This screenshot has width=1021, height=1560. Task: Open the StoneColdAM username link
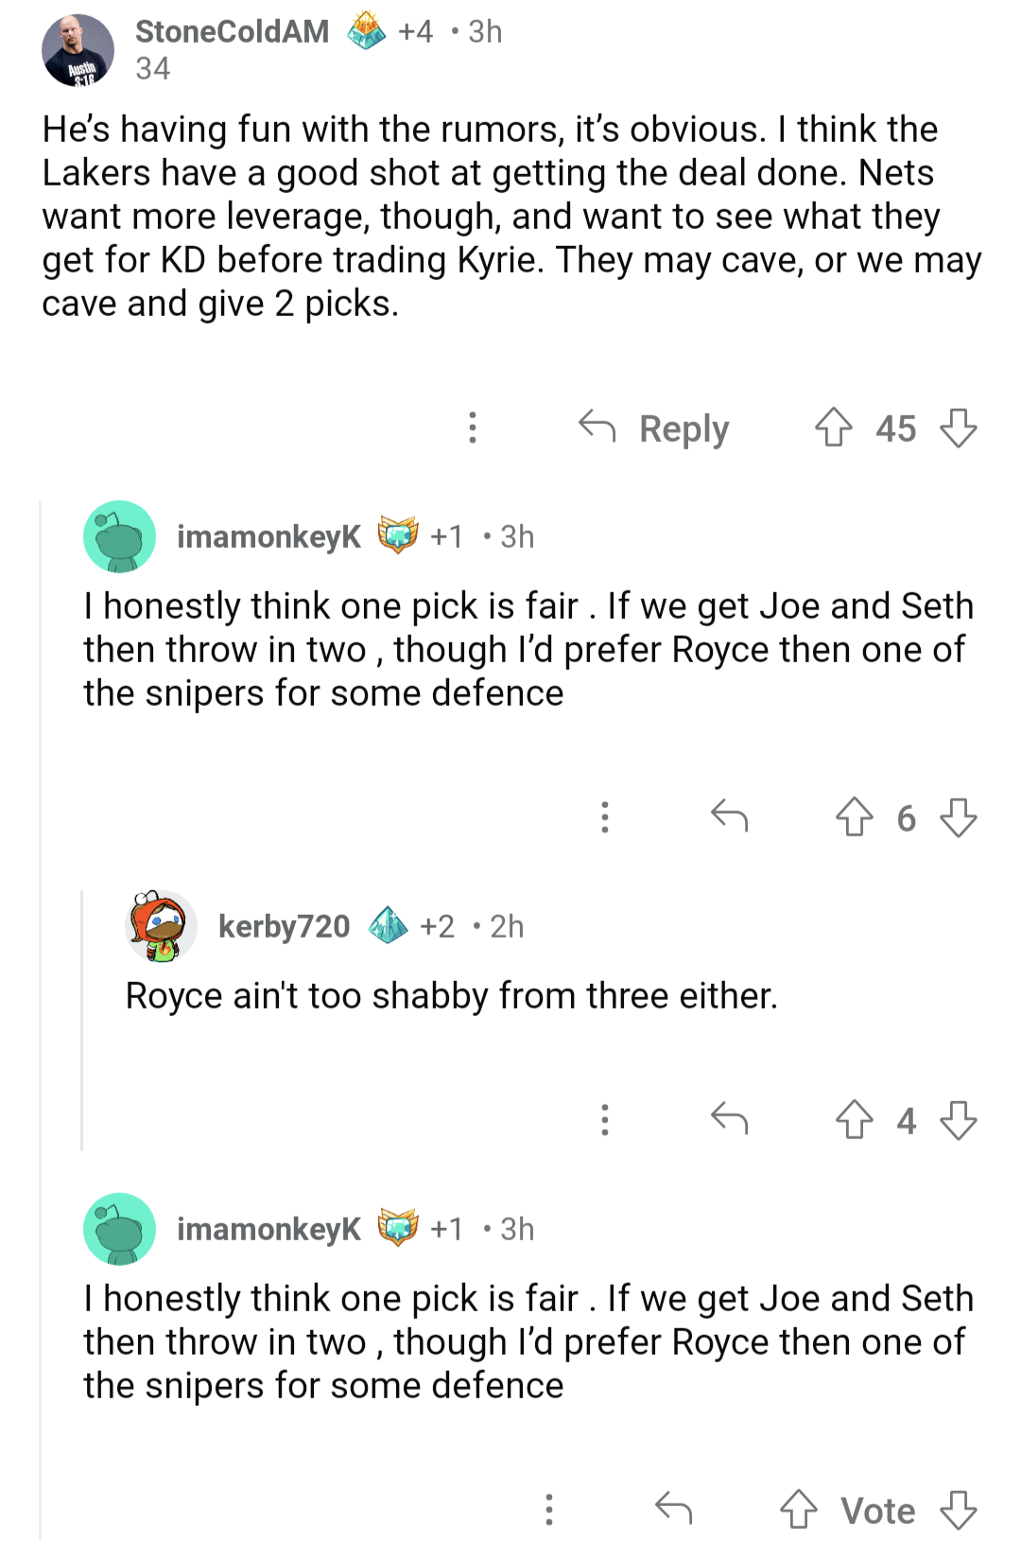point(232,31)
